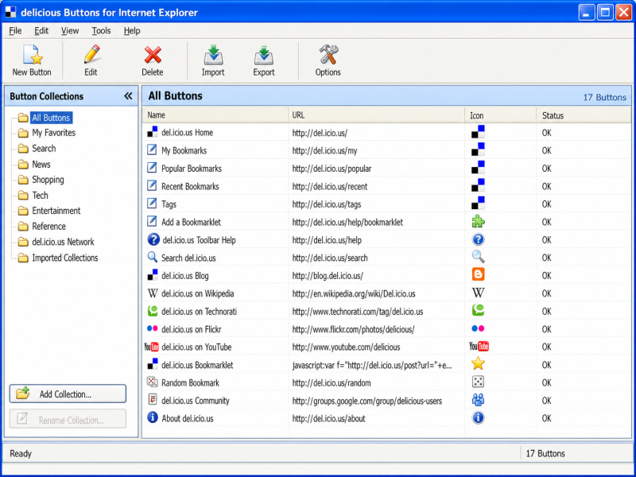Click the Icon column checker icon in My Bookmarks row
The height and width of the screenshot is (477, 636).
pyautogui.click(x=479, y=149)
